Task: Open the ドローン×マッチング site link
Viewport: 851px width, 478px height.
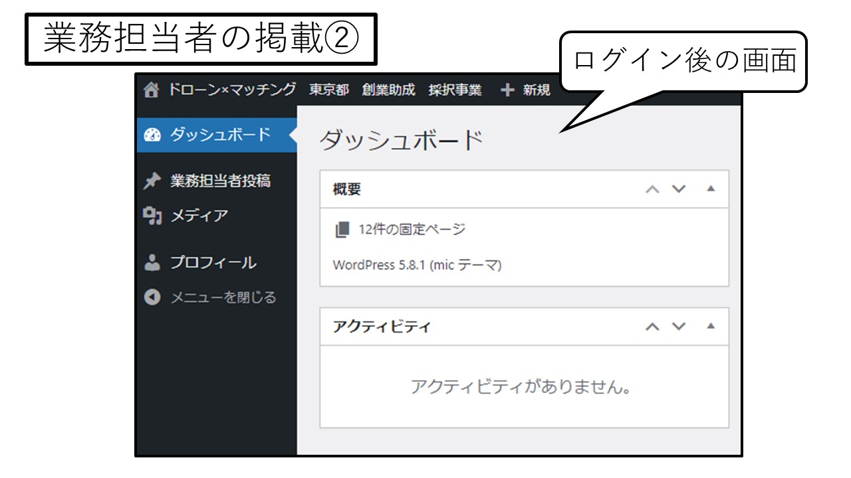Action: click(233, 90)
